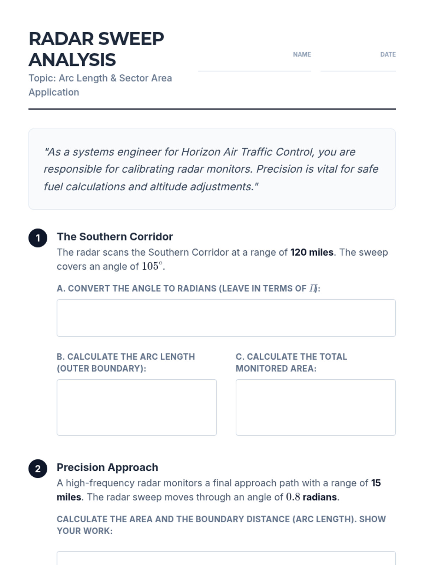The height and width of the screenshot is (565, 424).
Task: Click the arc length answer box
Action: (137, 407)
